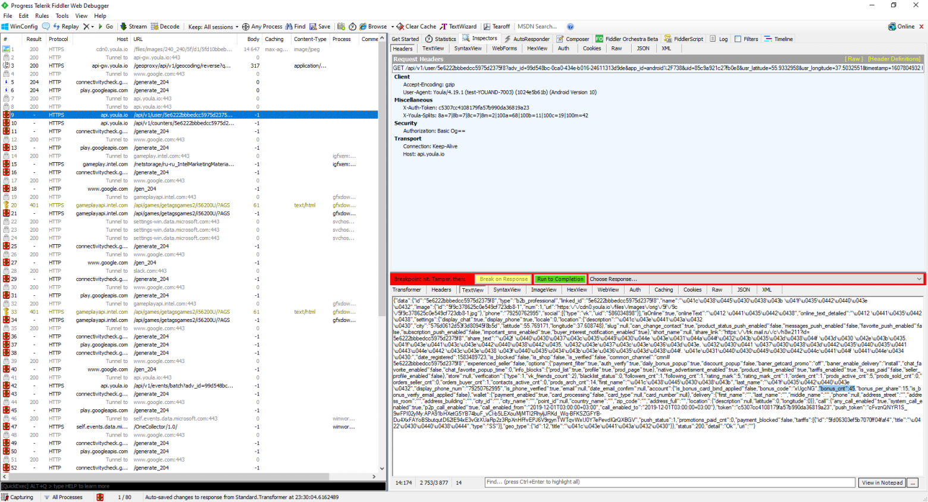Close the Online toolbar with the red X

tap(921, 27)
